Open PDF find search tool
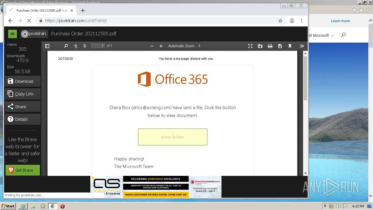The width and height of the screenshot is (373, 210). click(66, 46)
